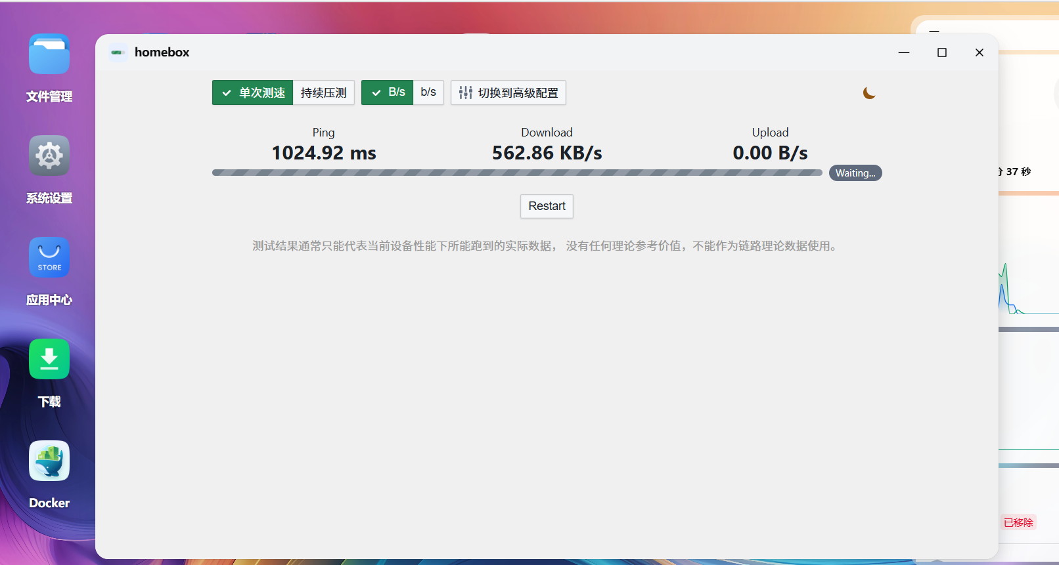Click the Download value 562.86 KB/s

tap(547, 153)
